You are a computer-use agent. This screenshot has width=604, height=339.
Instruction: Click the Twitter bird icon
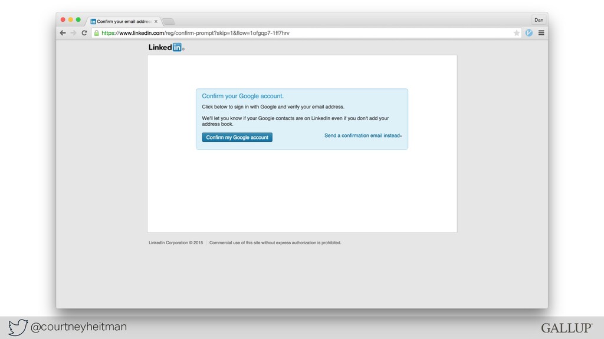18,327
